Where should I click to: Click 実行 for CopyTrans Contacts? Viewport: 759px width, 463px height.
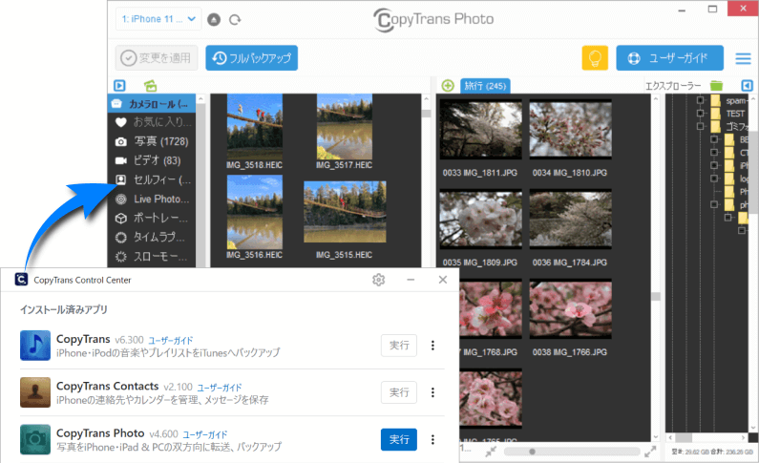click(x=399, y=392)
